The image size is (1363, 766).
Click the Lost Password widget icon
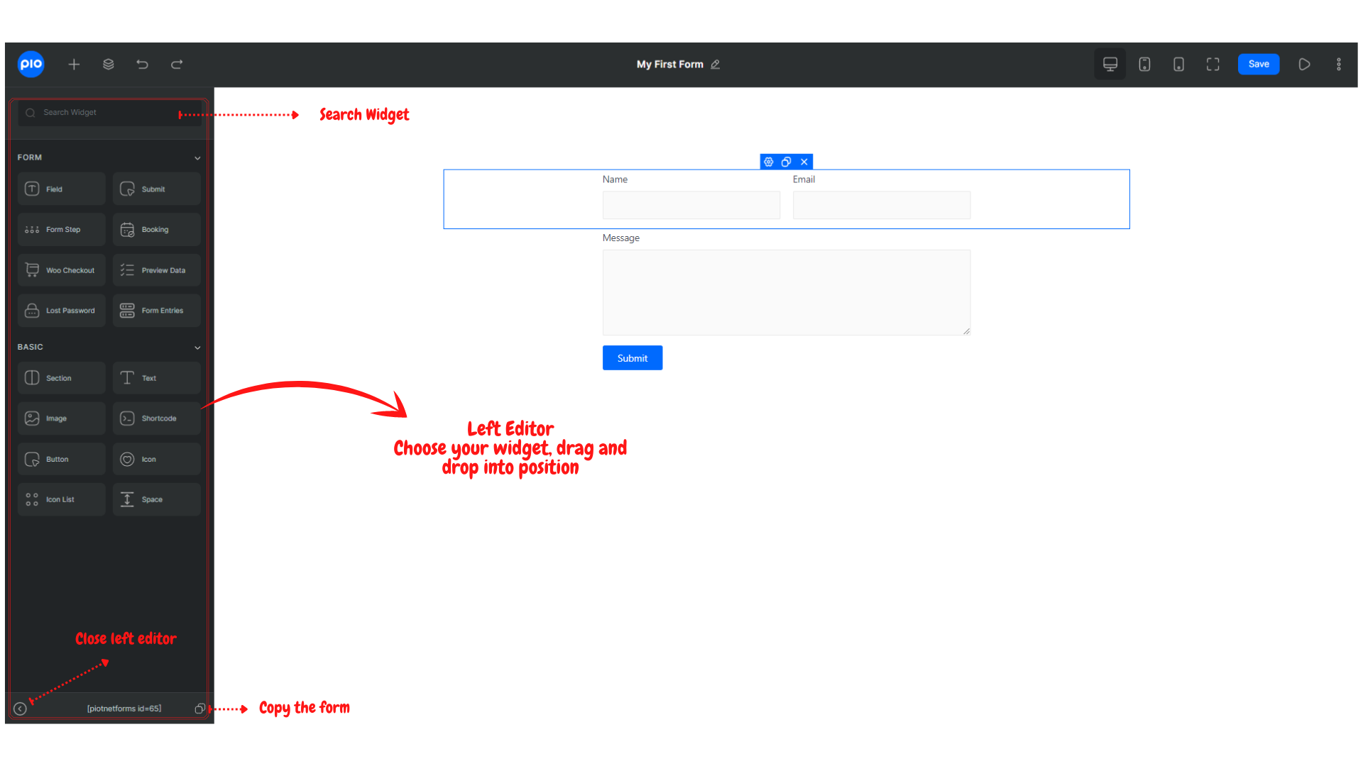[x=31, y=309]
